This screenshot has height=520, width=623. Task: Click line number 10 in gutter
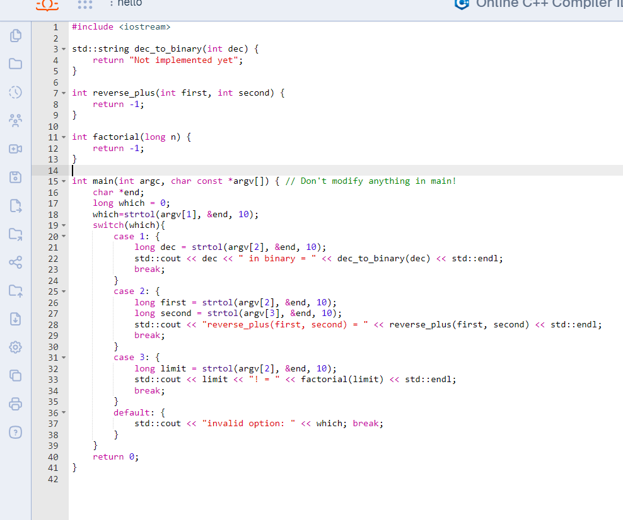coord(53,127)
